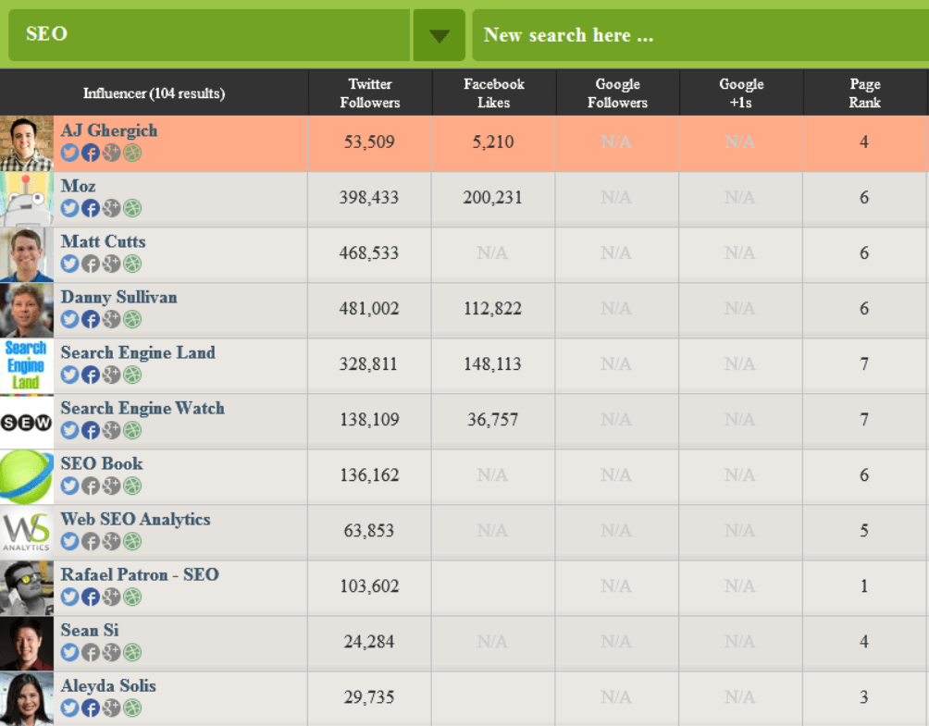Select Moz's Twitter followers value 398,433

tap(369, 197)
